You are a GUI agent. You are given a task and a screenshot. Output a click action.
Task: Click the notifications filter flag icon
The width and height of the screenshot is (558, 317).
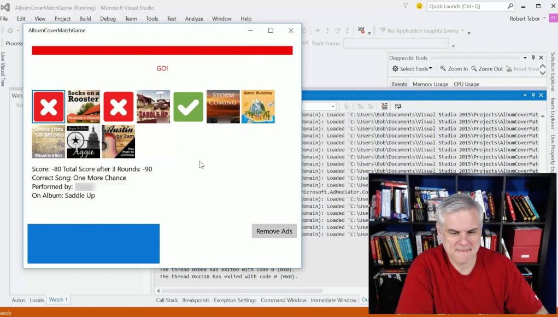pos(406,5)
